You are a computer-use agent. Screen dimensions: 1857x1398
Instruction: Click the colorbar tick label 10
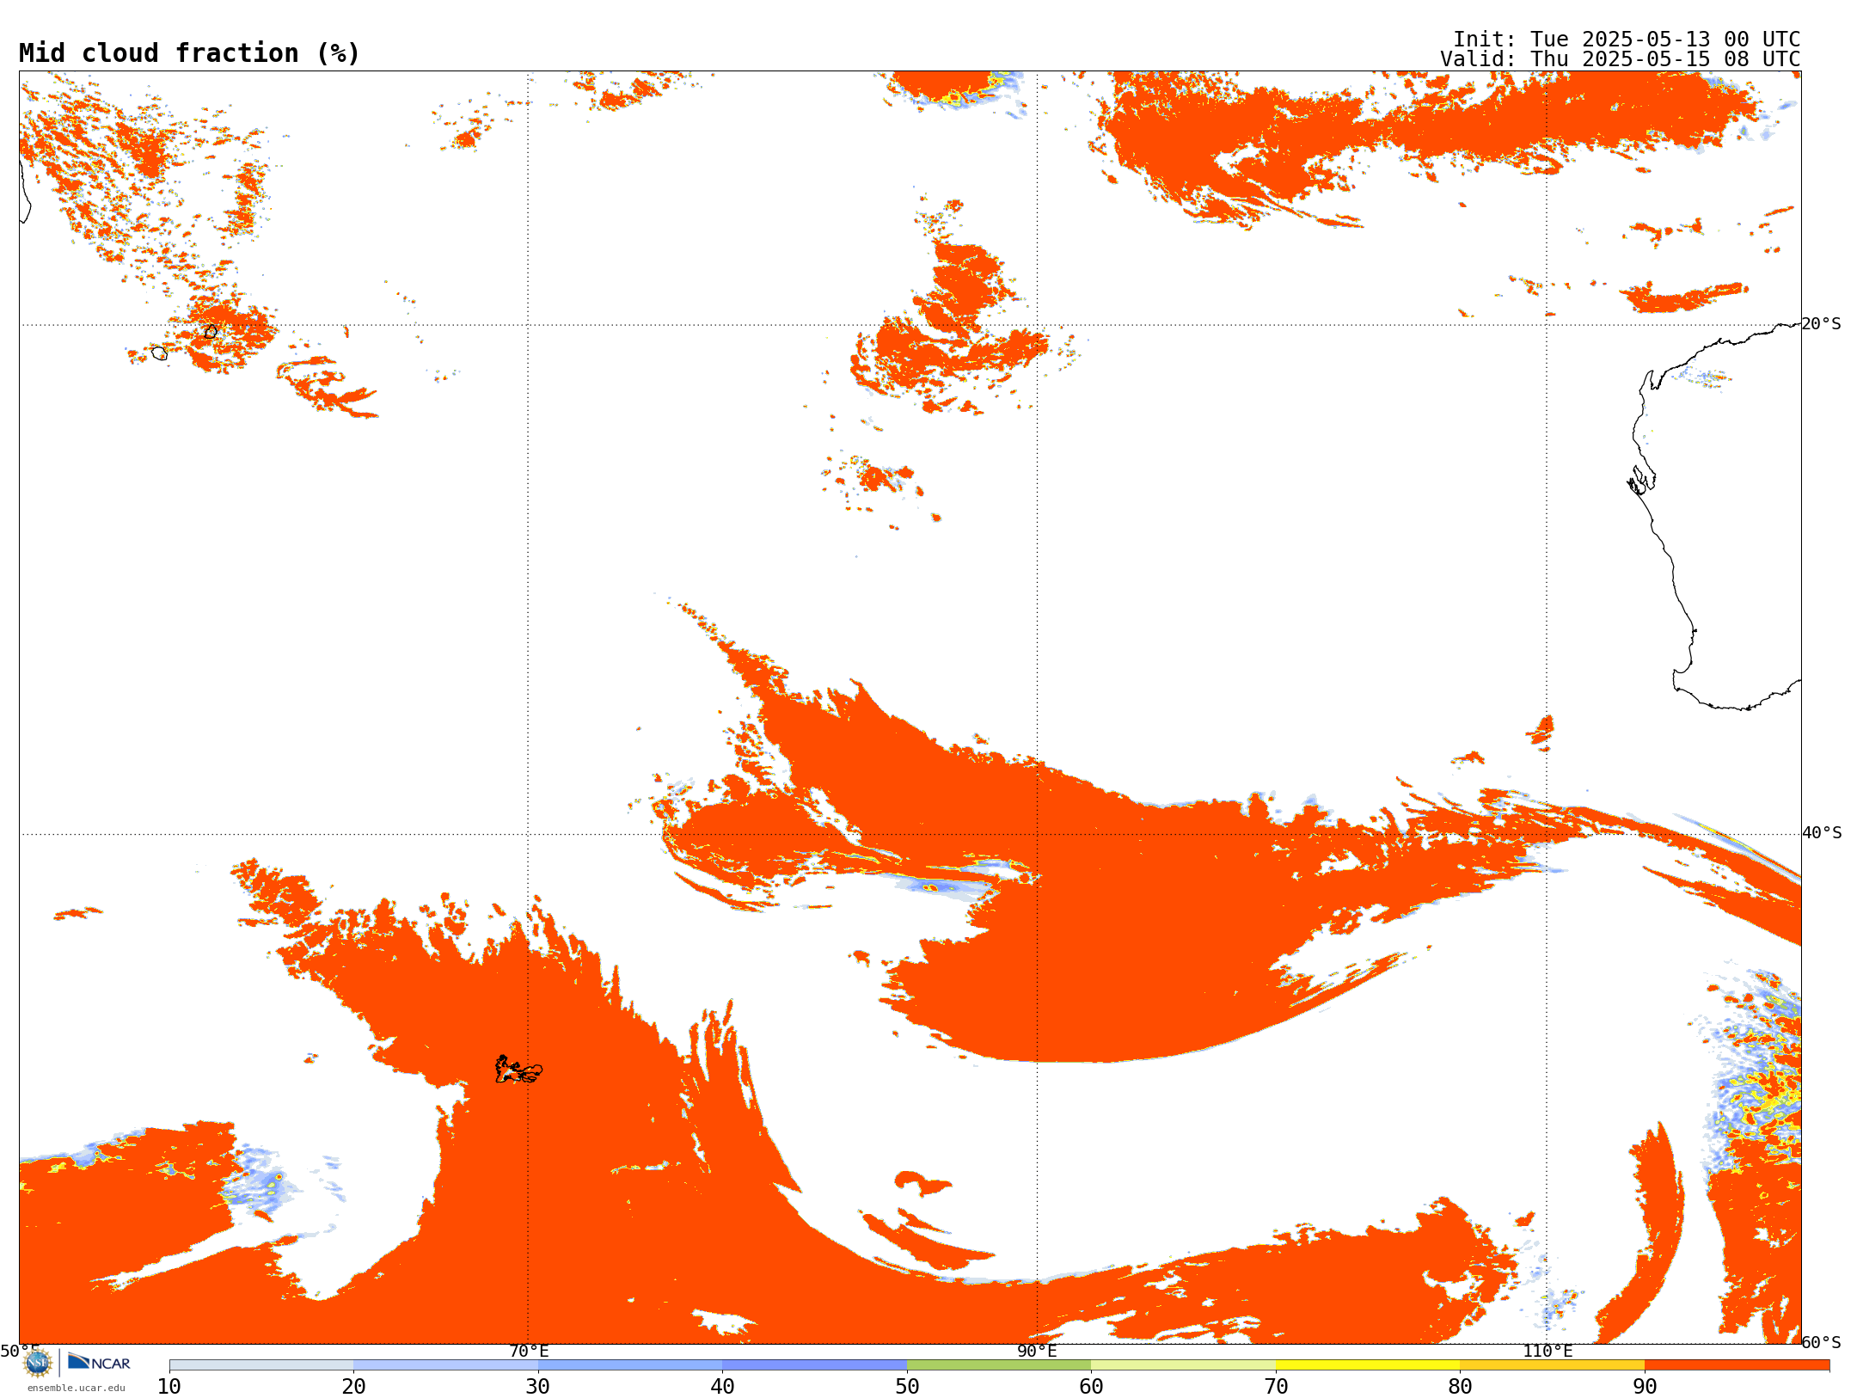169,1387
